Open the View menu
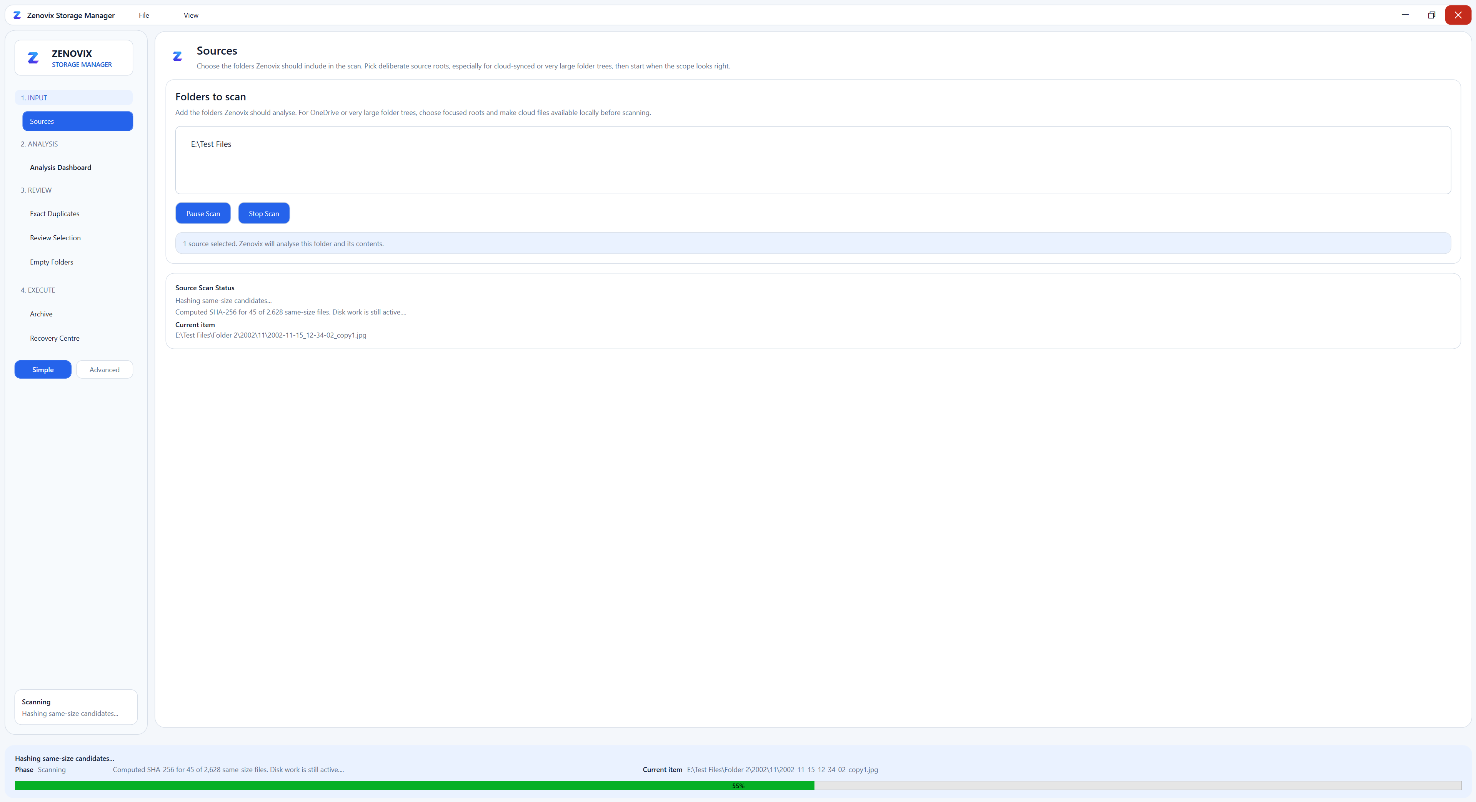Screen dimensions: 1476x802 (x=191, y=15)
